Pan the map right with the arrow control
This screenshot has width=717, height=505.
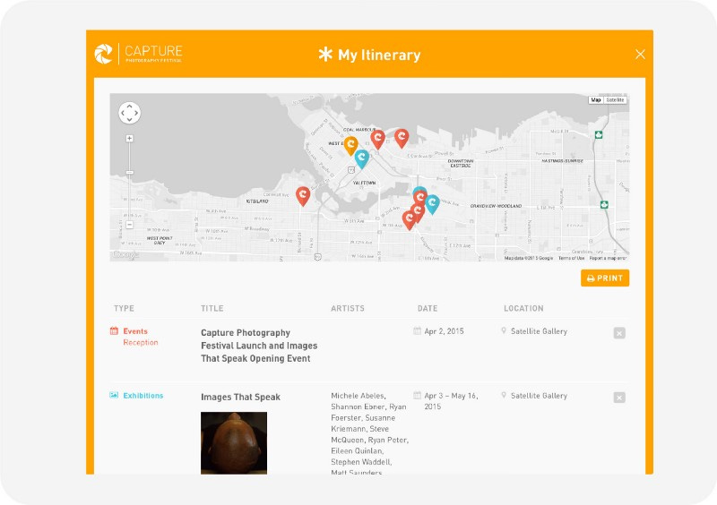pyautogui.click(x=136, y=113)
